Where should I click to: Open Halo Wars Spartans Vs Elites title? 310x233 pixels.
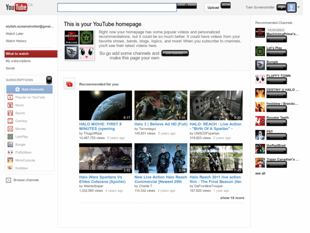point(102,179)
